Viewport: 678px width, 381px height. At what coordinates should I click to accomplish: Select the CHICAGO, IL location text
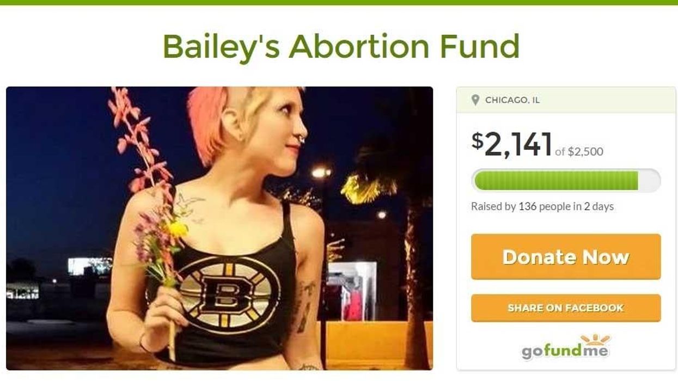click(x=512, y=100)
